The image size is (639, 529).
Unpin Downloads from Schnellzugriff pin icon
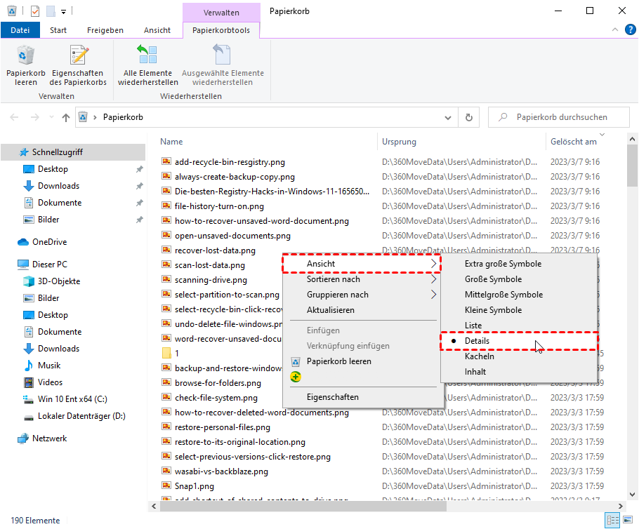point(139,186)
